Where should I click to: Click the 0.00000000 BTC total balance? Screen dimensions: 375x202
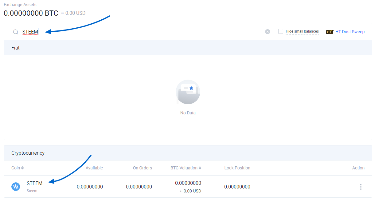pyautogui.click(x=31, y=13)
